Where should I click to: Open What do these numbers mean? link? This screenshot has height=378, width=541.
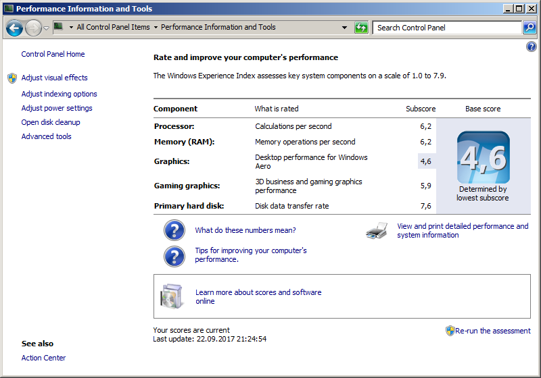(245, 230)
